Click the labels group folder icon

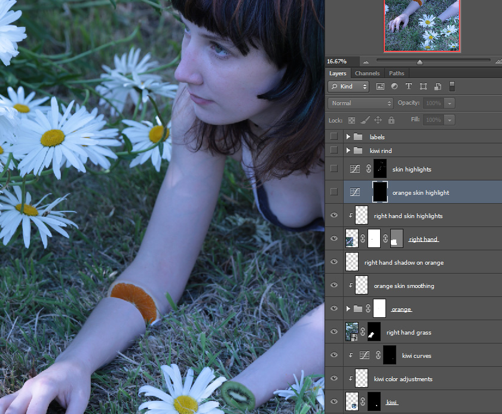pyautogui.click(x=358, y=137)
